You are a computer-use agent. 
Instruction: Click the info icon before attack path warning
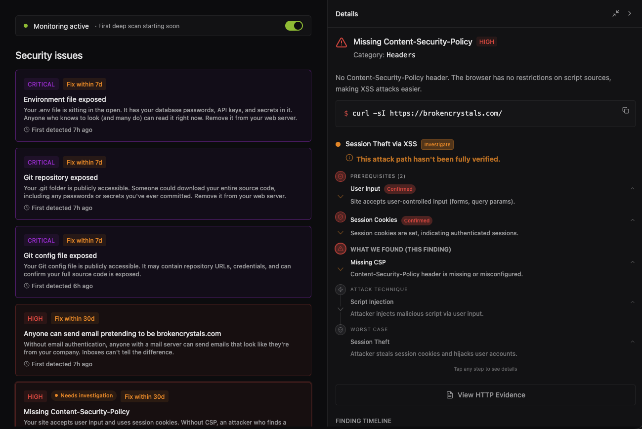click(349, 158)
